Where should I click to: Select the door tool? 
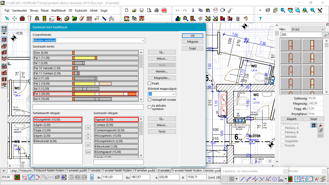click(x=44, y=18)
